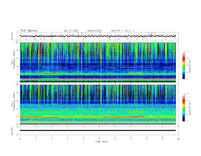
Task: Click inside the ch.2 spectrogram panel
Action: [98, 105]
